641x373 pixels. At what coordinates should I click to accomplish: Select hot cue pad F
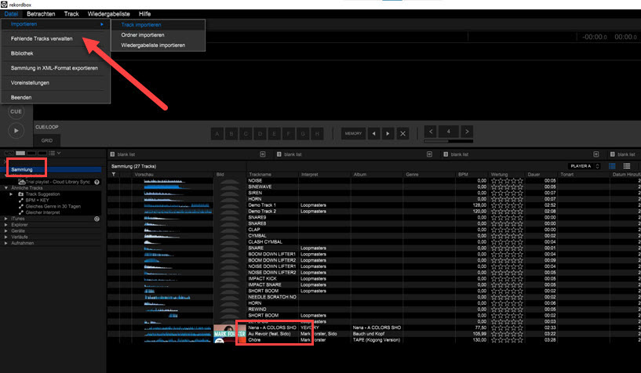pyautogui.click(x=289, y=133)
